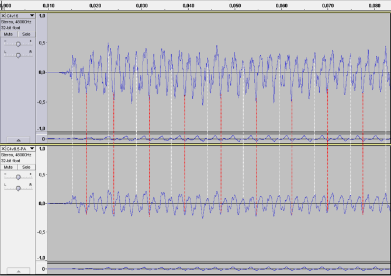This screenshot has width=391, height=276.
Task: Click the C4v8.5-PA track name label
Action: [18, 149]
